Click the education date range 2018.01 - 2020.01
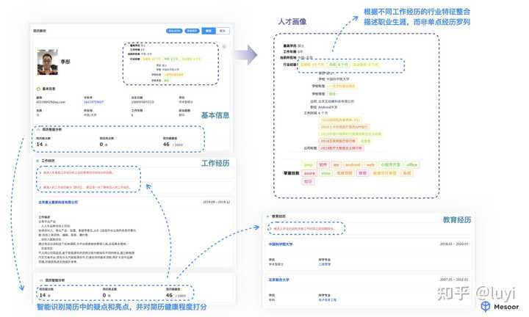The width and height of the screenshot is (529, 317). (454, 244)
